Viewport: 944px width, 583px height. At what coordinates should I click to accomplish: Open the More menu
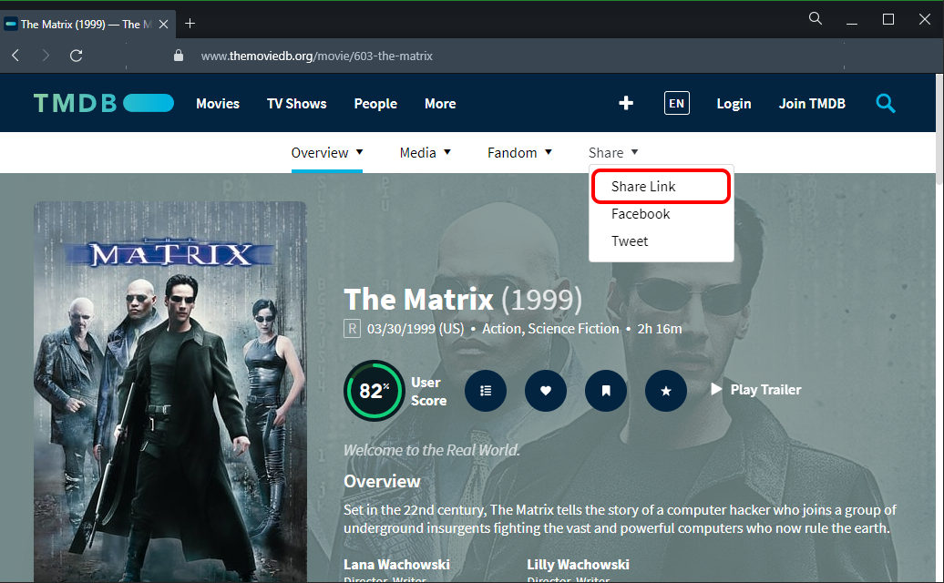point(440,104)
